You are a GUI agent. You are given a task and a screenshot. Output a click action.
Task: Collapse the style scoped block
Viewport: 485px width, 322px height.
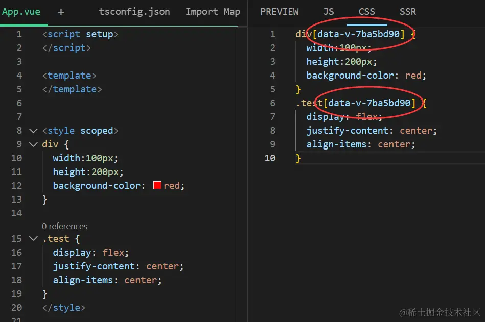[33, 131]
